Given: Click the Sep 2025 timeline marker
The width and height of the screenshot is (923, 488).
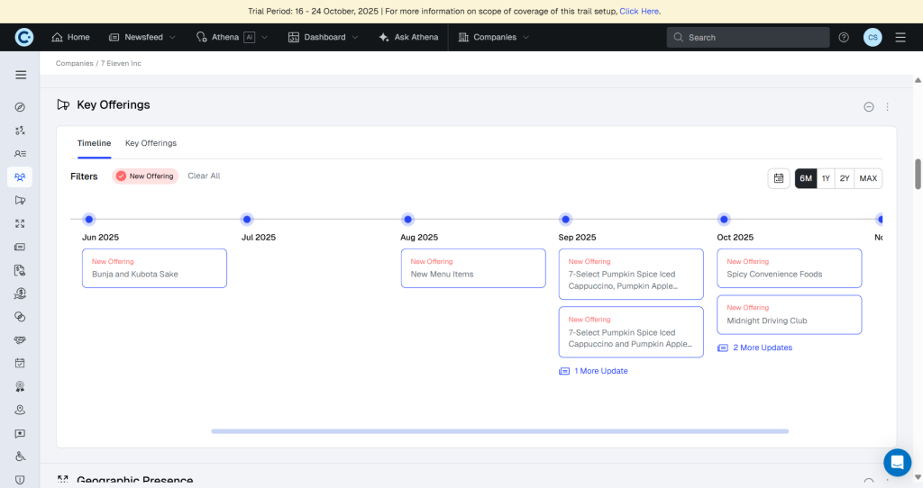Looking at the screenshot, I should 566,220.
